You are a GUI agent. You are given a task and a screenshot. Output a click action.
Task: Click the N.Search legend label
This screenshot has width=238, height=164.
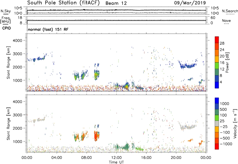[x=230, y=11]
